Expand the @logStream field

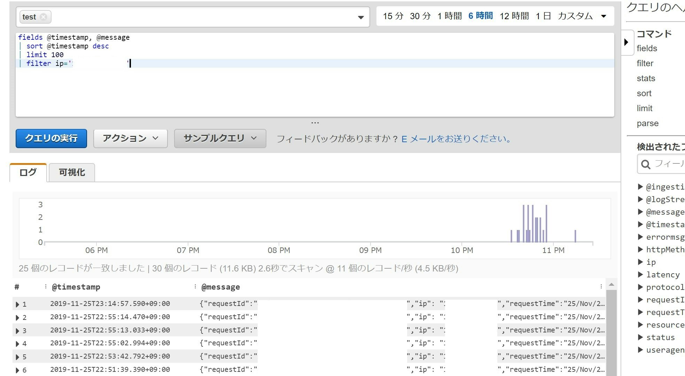pos(640,199)
